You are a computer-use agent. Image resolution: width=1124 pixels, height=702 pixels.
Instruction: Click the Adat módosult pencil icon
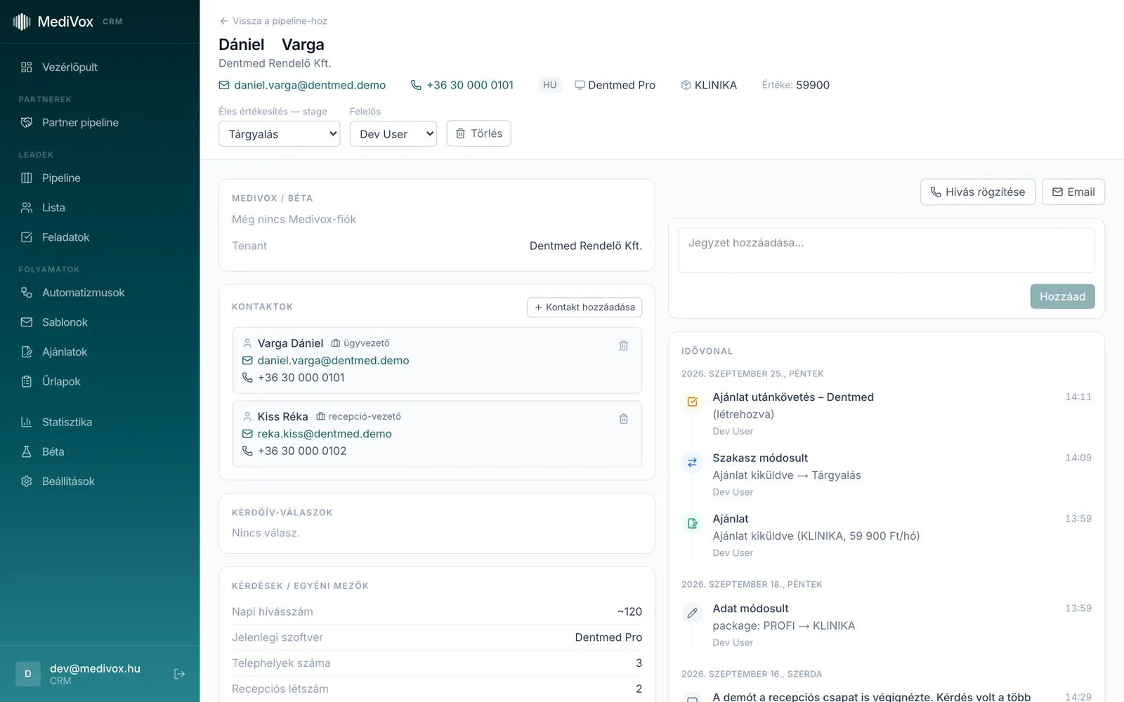pyautogui.click(x=692, y=613)
